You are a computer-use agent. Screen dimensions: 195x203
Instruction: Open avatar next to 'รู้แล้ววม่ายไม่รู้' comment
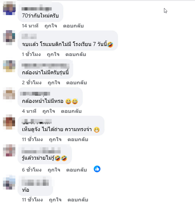click(x=9, y=150)
